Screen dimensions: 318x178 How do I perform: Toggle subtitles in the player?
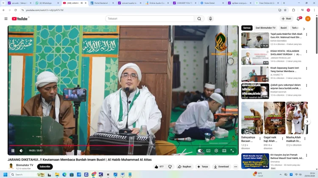(x=208, y=150)
